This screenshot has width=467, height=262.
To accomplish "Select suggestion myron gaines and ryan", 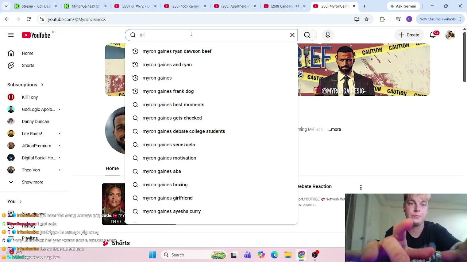I will 211,65.
